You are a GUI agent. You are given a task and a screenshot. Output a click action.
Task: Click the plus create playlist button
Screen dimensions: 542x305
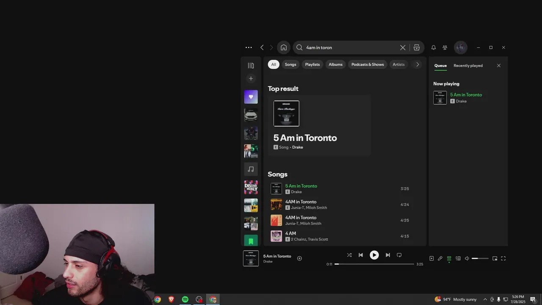coord(251,78)
